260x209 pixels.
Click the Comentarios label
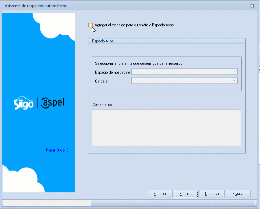click(x=102, y=104)
